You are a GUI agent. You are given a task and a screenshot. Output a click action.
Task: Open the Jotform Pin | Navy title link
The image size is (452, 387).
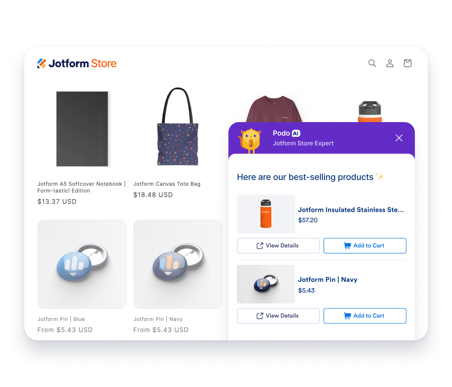[158, 319]
